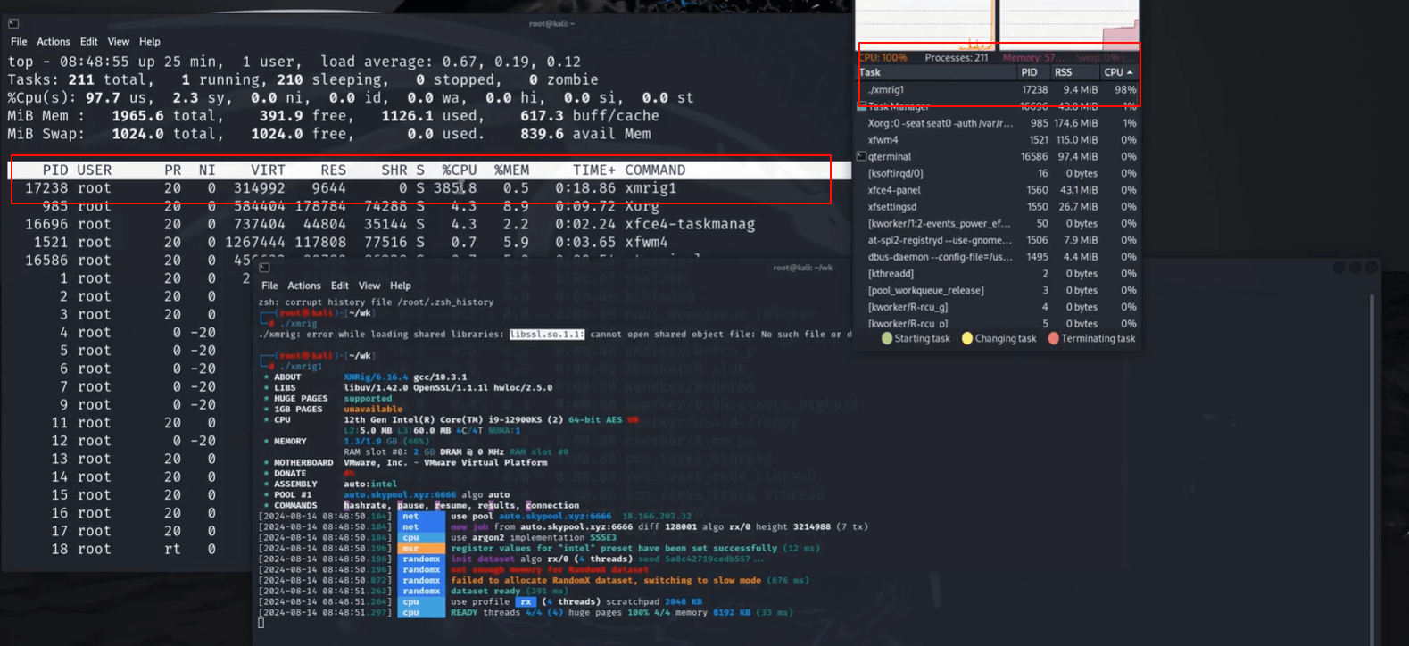This screenshot has width=1409, height=646.
Task: Open Edit menu in the top terminal running top
Action: [x=88, y=42]
